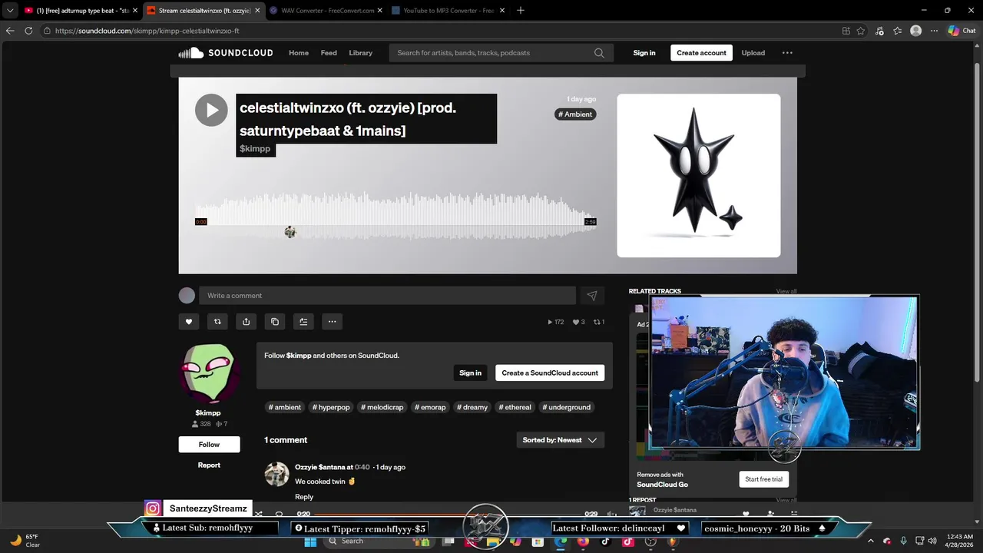Click the Ozzyie $antana comment avatar

point(277,474)
